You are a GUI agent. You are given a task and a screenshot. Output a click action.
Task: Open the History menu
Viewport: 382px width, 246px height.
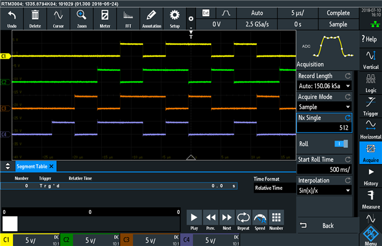[x=370, y=176]
